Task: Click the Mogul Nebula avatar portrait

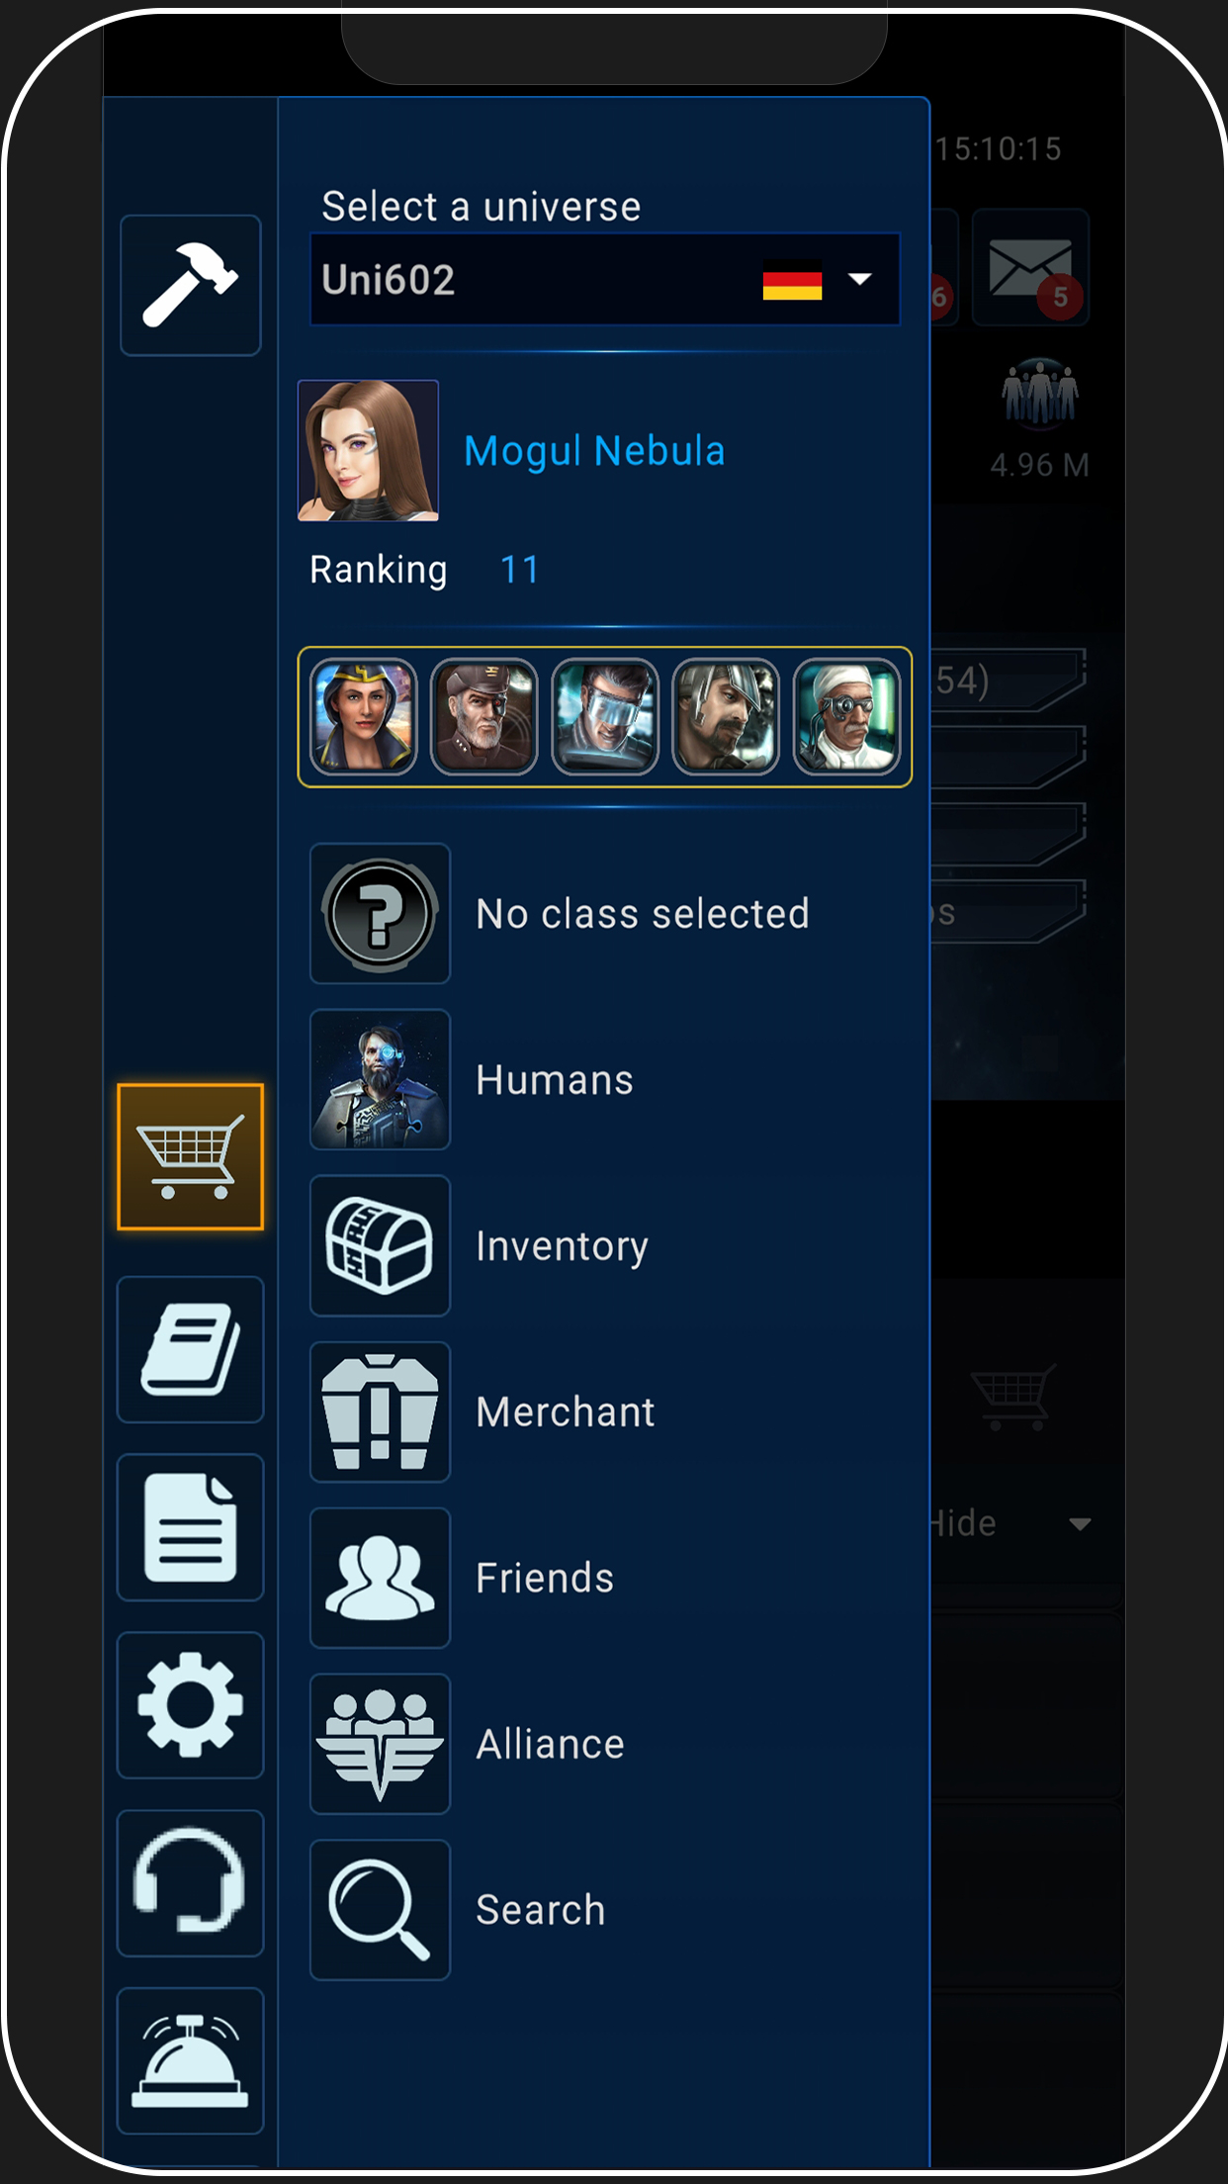Action: (368, 451)
